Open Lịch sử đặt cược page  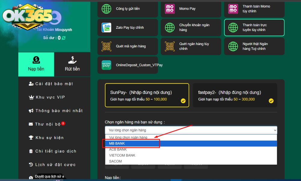[55, 165]
